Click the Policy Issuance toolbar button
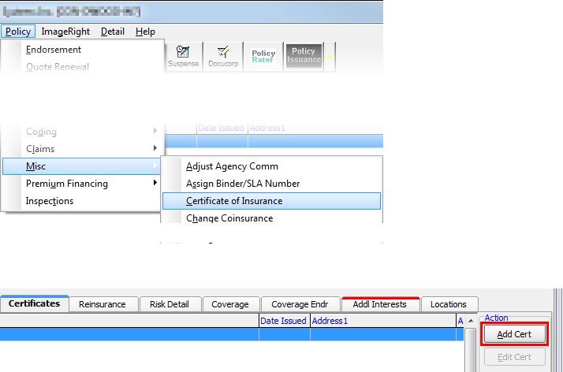This screenshot has width=563, height=372. coord(304,57)
